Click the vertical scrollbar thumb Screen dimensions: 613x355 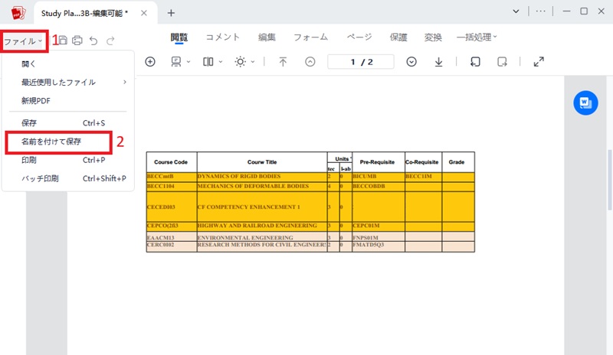pos(609,180)
